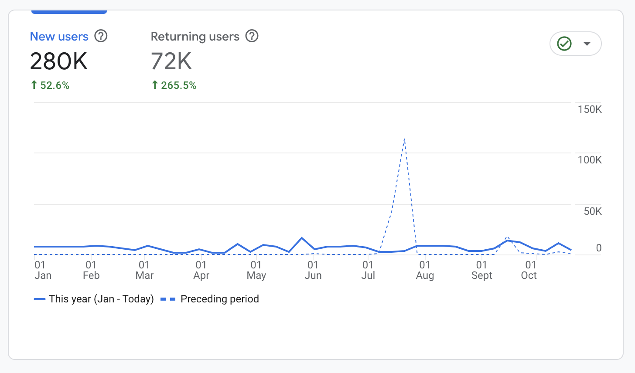Click the 150K y-axis label
Screen dimensions: 635x373
point(590,109)
